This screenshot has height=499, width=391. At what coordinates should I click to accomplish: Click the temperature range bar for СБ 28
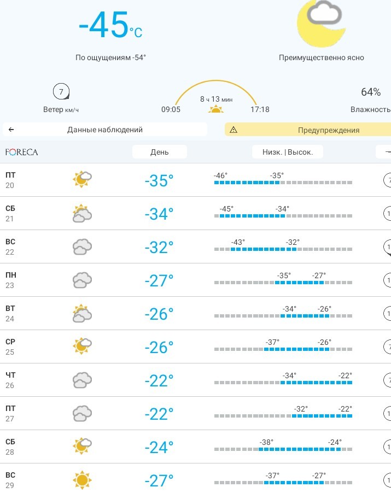(x=283, y=449)
